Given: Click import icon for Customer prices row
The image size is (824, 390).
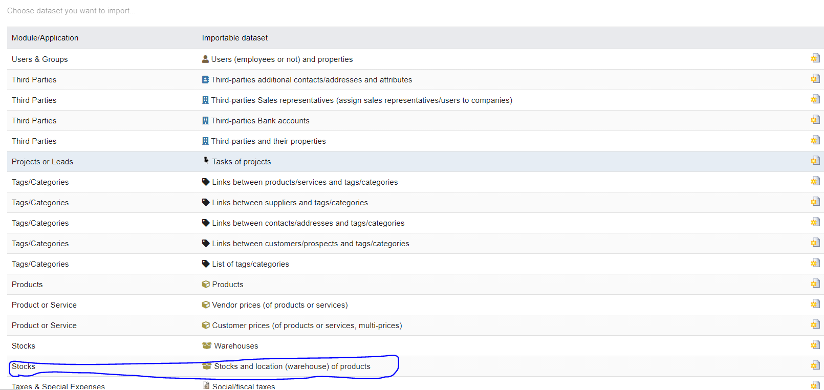Looking at the screenshot, I should tap(815, 324).
